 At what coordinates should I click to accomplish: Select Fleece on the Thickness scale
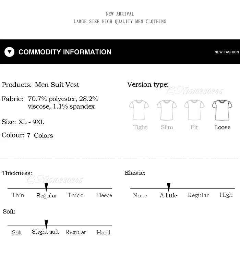pyautogui.click(x=104, y=195)
